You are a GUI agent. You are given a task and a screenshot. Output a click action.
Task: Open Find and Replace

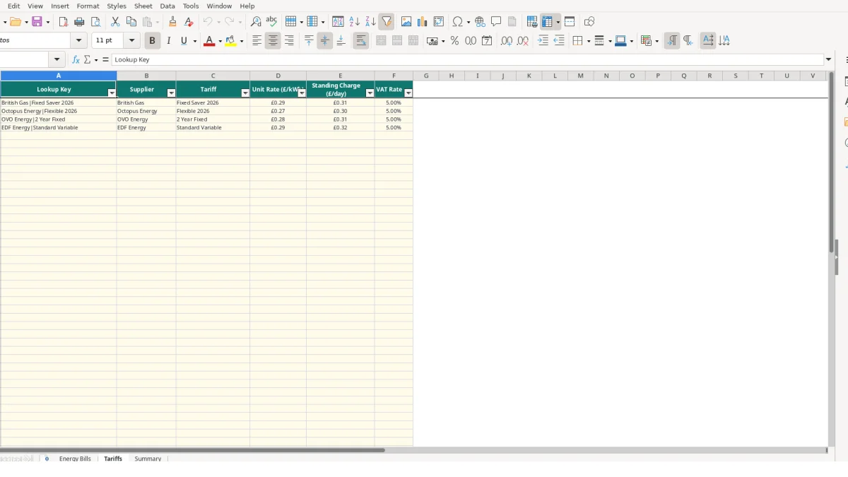(x=256, y=22)
